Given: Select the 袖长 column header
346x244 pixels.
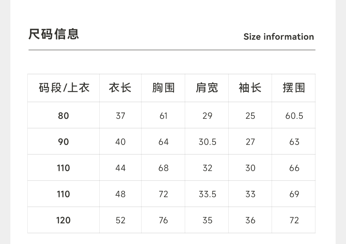Looking at the screenshot, I should [x=250, y=88].
